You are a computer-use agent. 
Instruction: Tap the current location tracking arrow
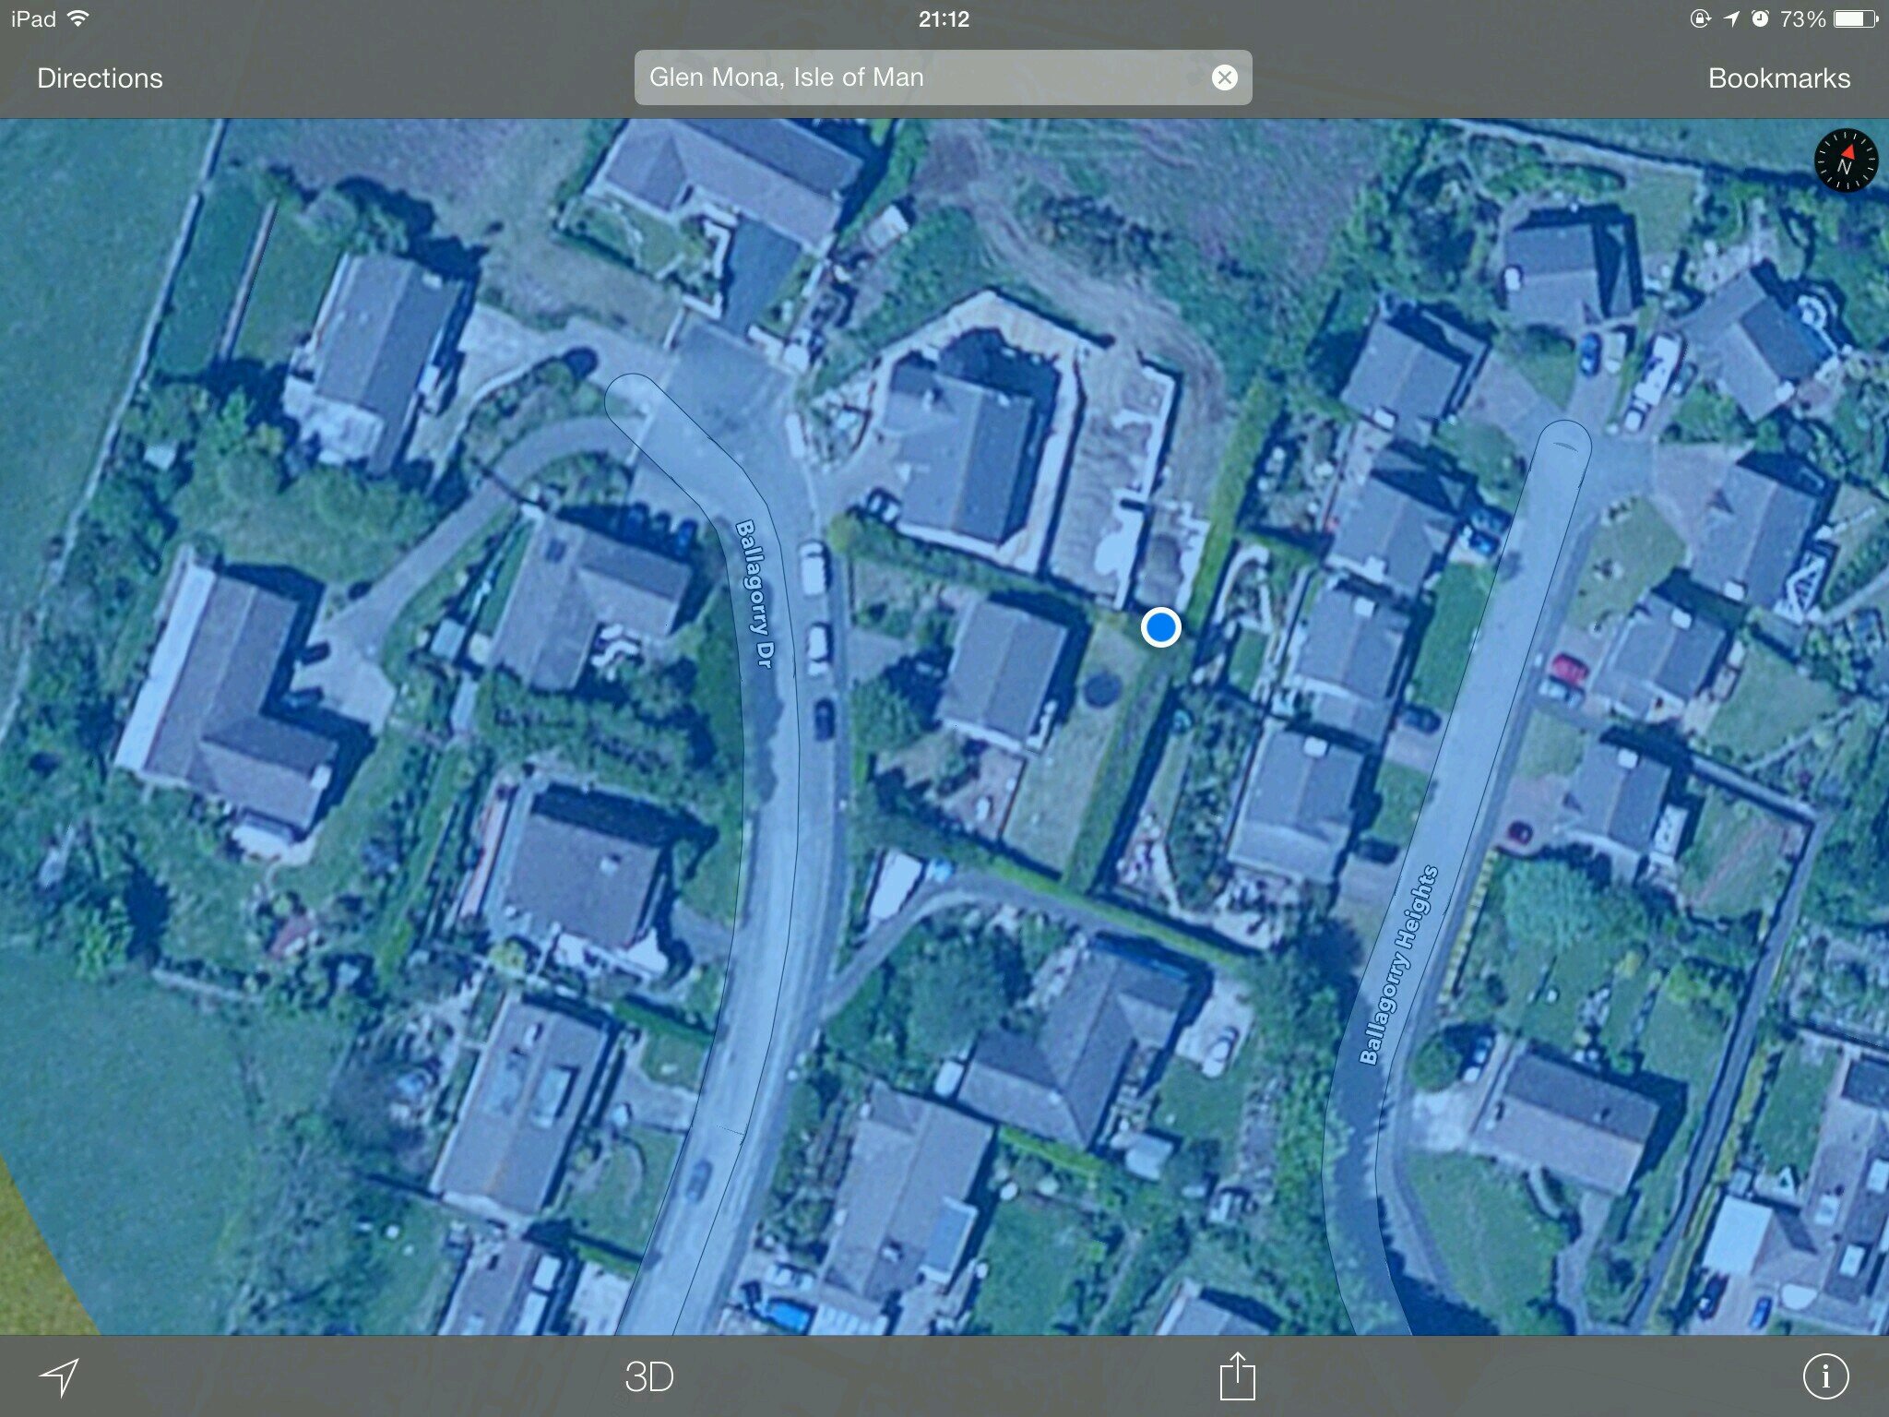point(59,1376)
